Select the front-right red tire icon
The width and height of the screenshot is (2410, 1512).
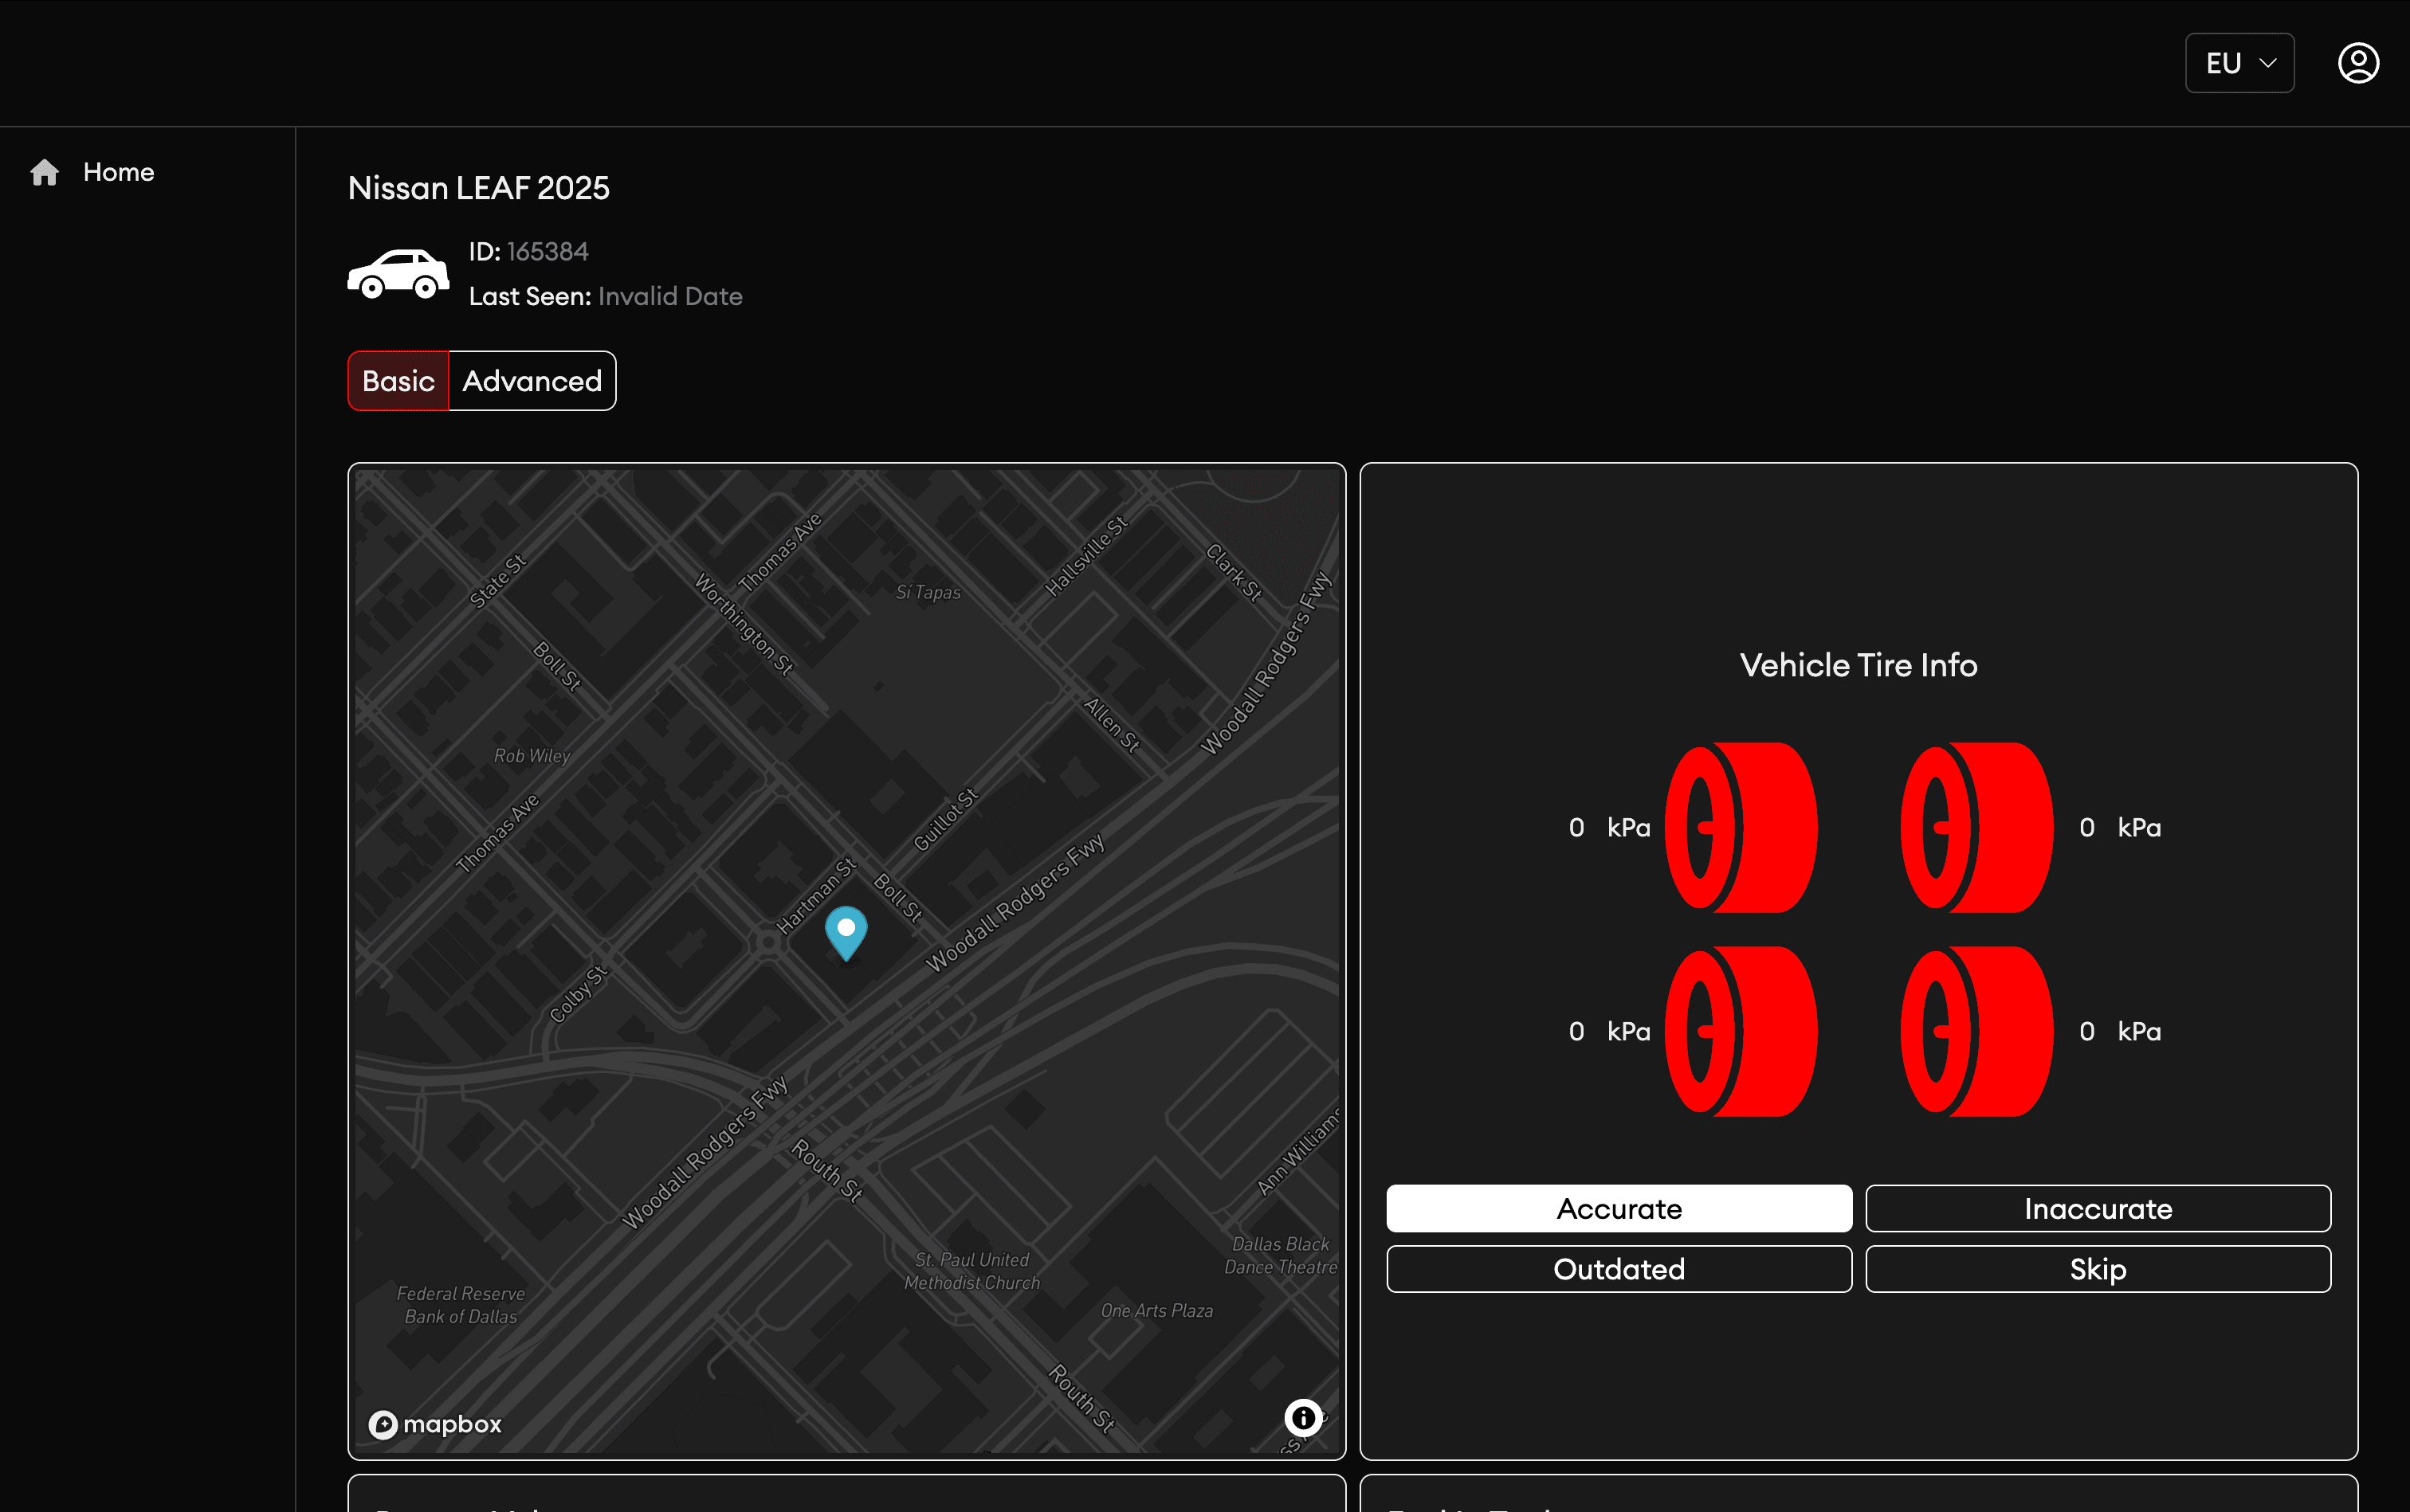click(x=1976, y=827)
